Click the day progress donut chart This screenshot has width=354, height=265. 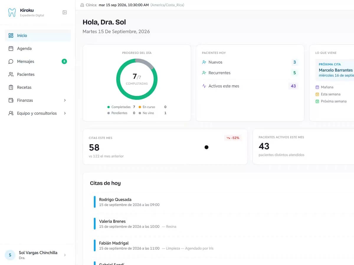pyautogui.click(x=137, y=79)
